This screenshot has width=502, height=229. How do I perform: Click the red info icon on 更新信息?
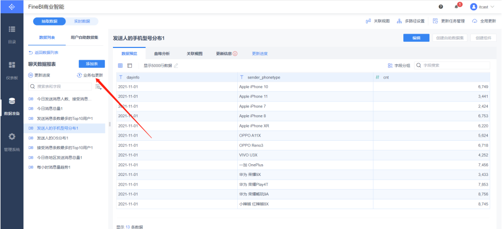tap(235, 54)
